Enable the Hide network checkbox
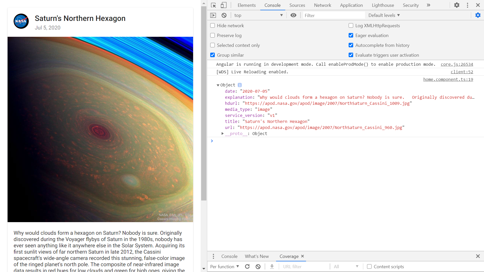This screenshot has height=272, width=484. pyautogui.click(x=213, y=26)
